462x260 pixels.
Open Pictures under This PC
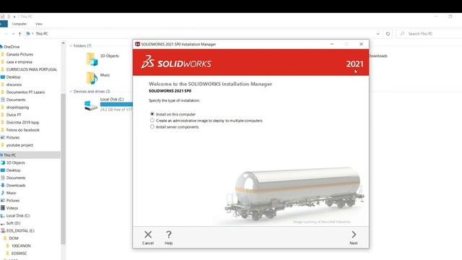coord(13,201)
